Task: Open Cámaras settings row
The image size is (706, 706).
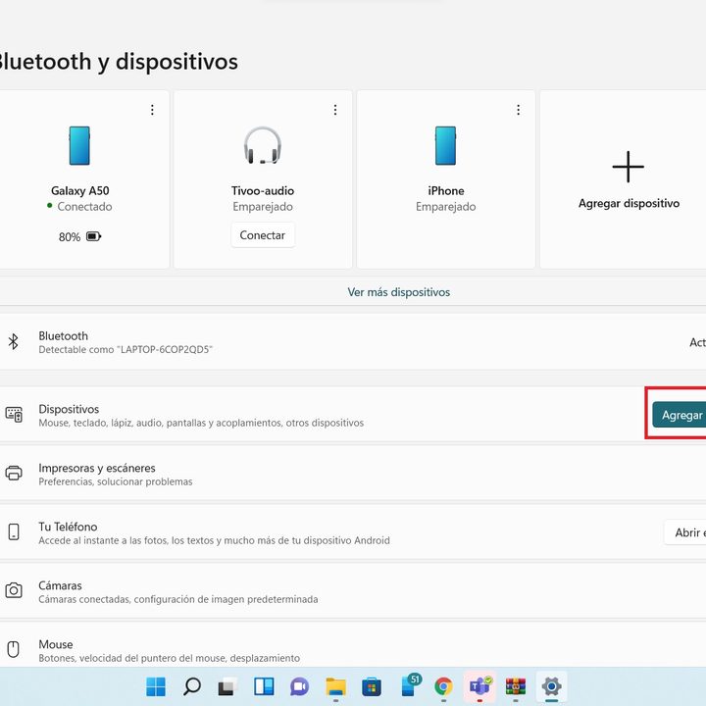Action: tap(353, 590)
